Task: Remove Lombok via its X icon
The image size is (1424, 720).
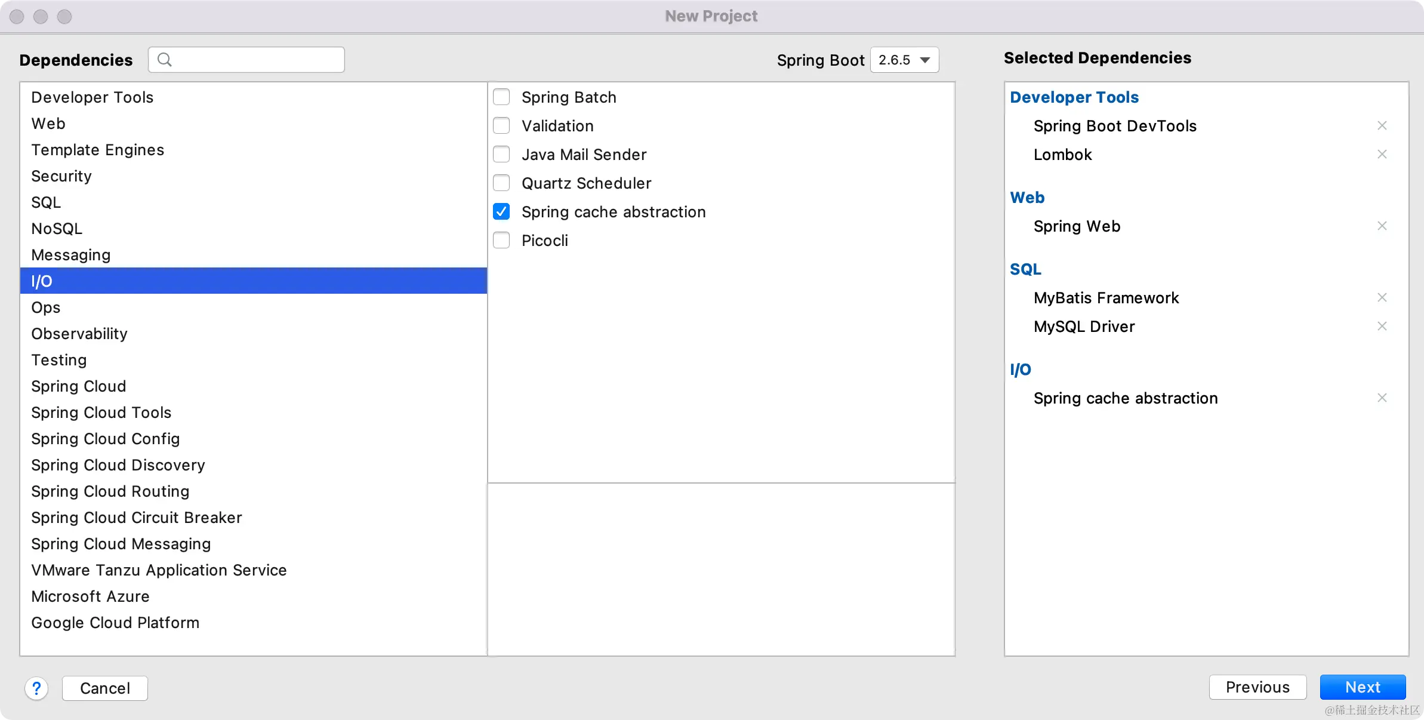Action: coord(1382,154)
